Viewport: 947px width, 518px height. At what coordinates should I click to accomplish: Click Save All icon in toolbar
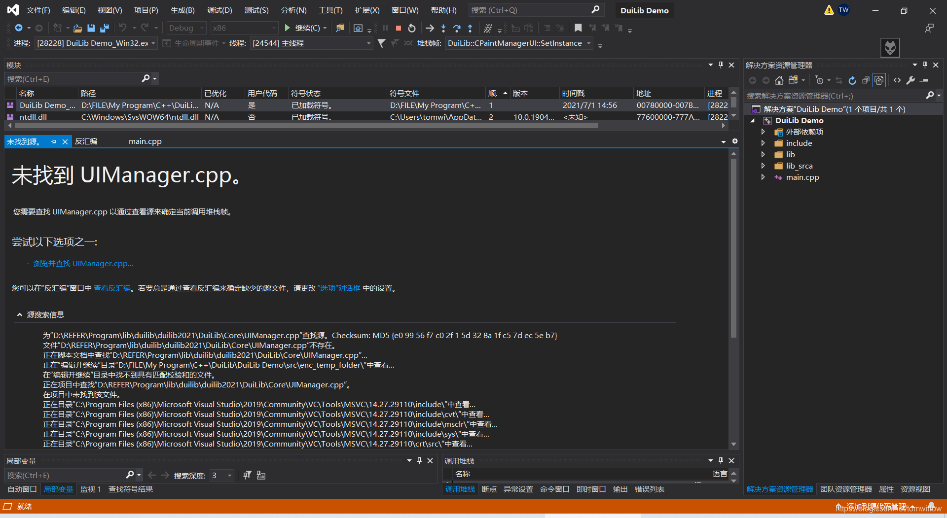(x=105, y=28)
